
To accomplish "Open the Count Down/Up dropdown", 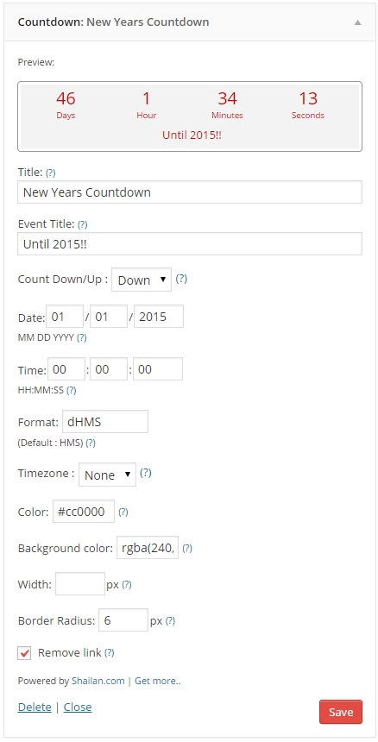I will pyautogui.click(x=142, y=280).
